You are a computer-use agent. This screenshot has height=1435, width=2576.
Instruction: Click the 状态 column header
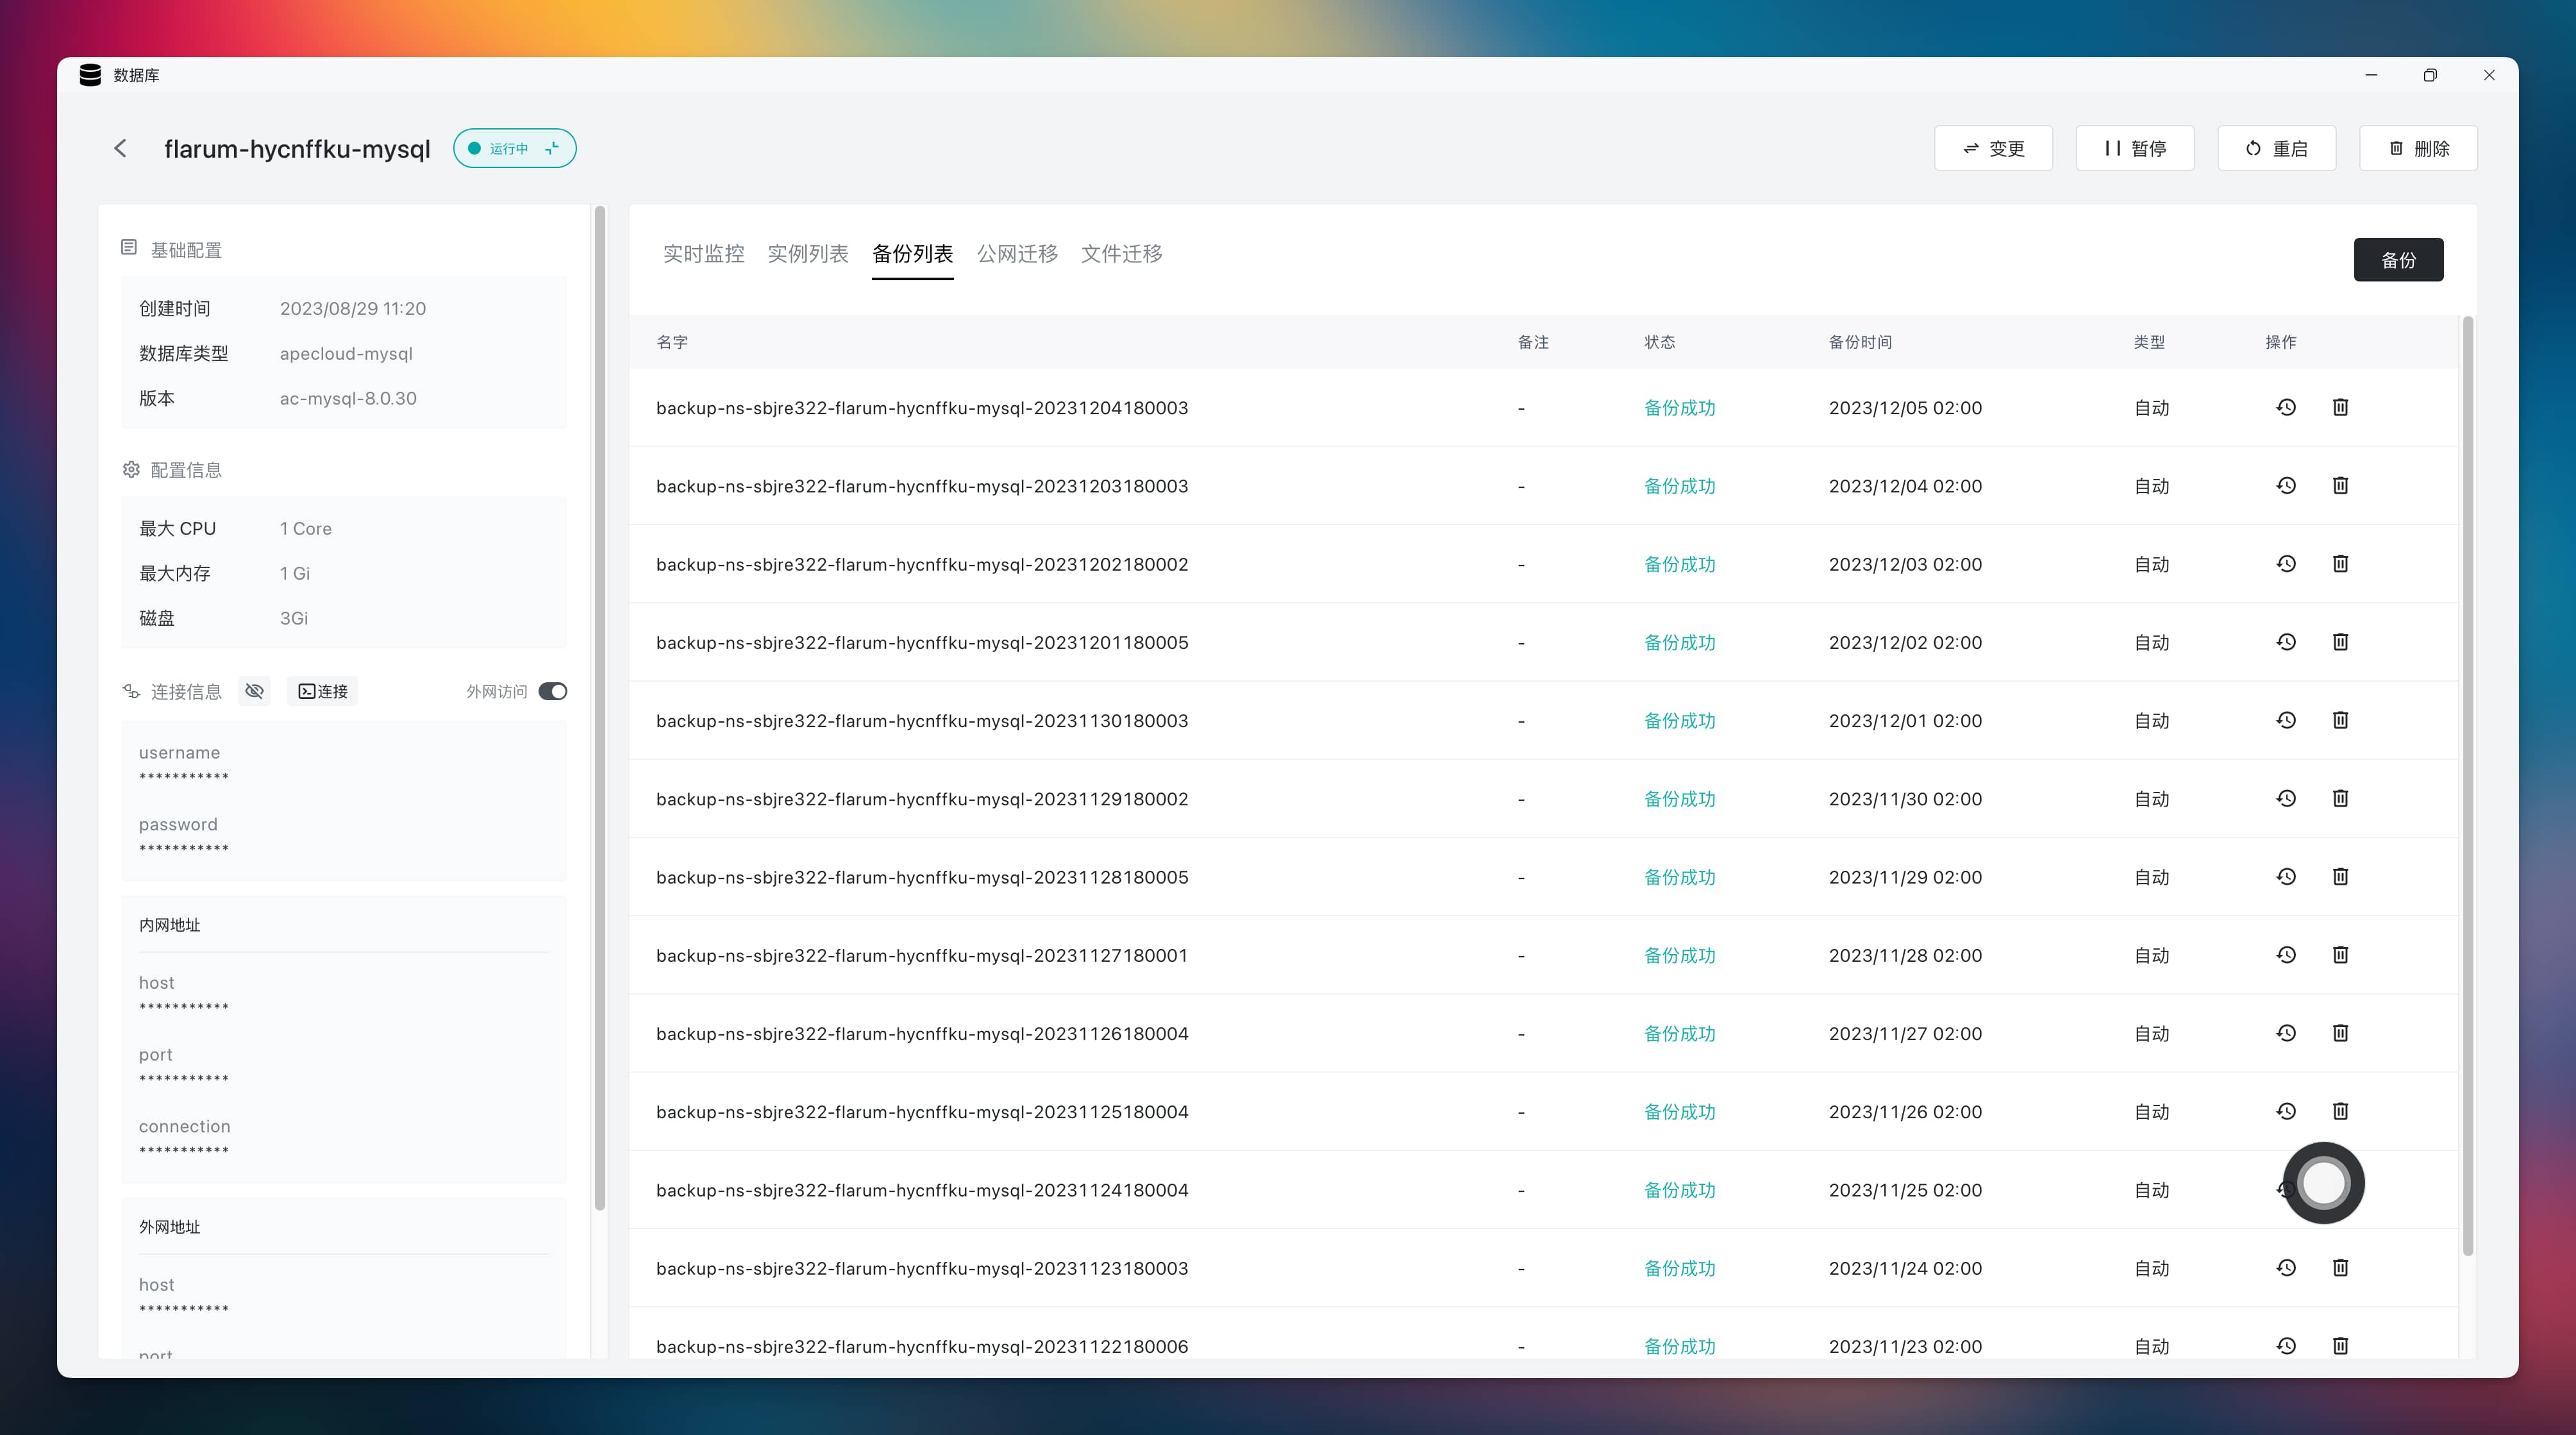pos(1660,342)
